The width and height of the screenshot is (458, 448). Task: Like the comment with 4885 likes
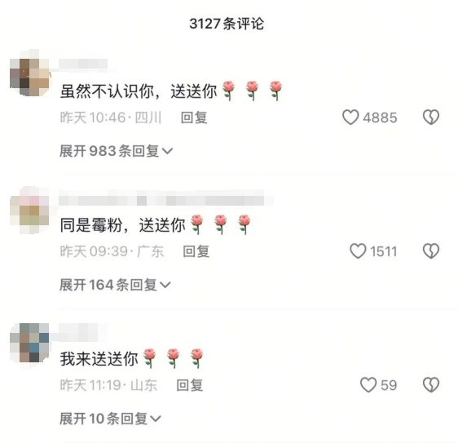pyautogui.click(x=350, y=118)
